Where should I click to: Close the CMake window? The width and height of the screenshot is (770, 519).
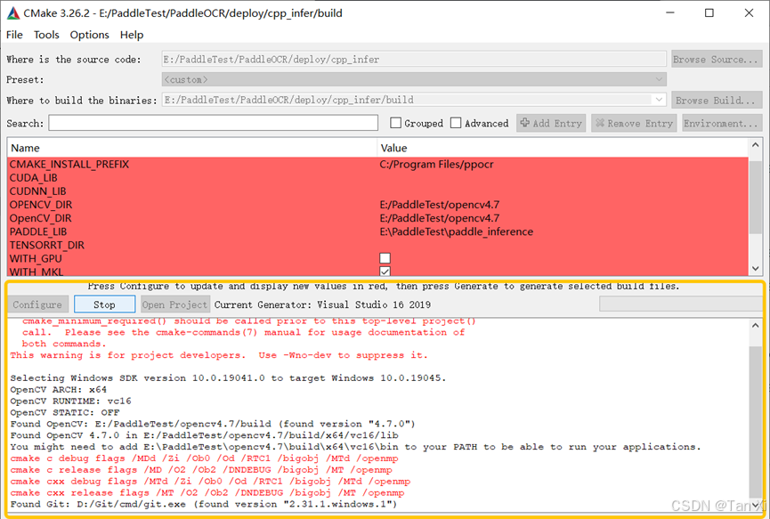(749, 13)
